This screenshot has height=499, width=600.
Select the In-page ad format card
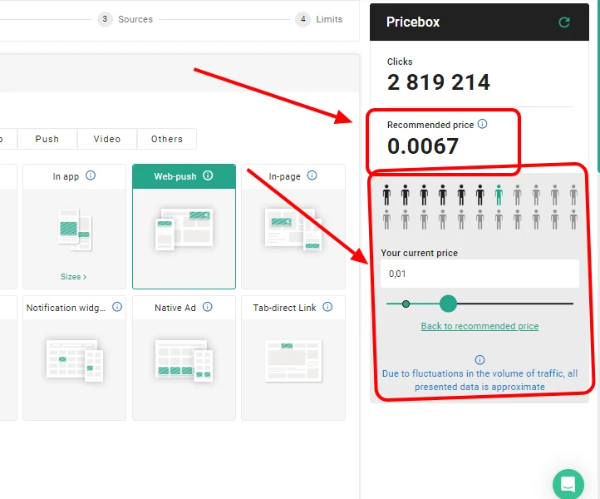pos(293,226)
